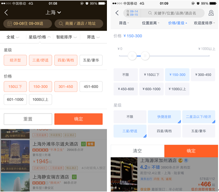Open the 全城 area dropdown
This screenshot has width=219, height=192.
pyautogui.click(x=13, y=37)
